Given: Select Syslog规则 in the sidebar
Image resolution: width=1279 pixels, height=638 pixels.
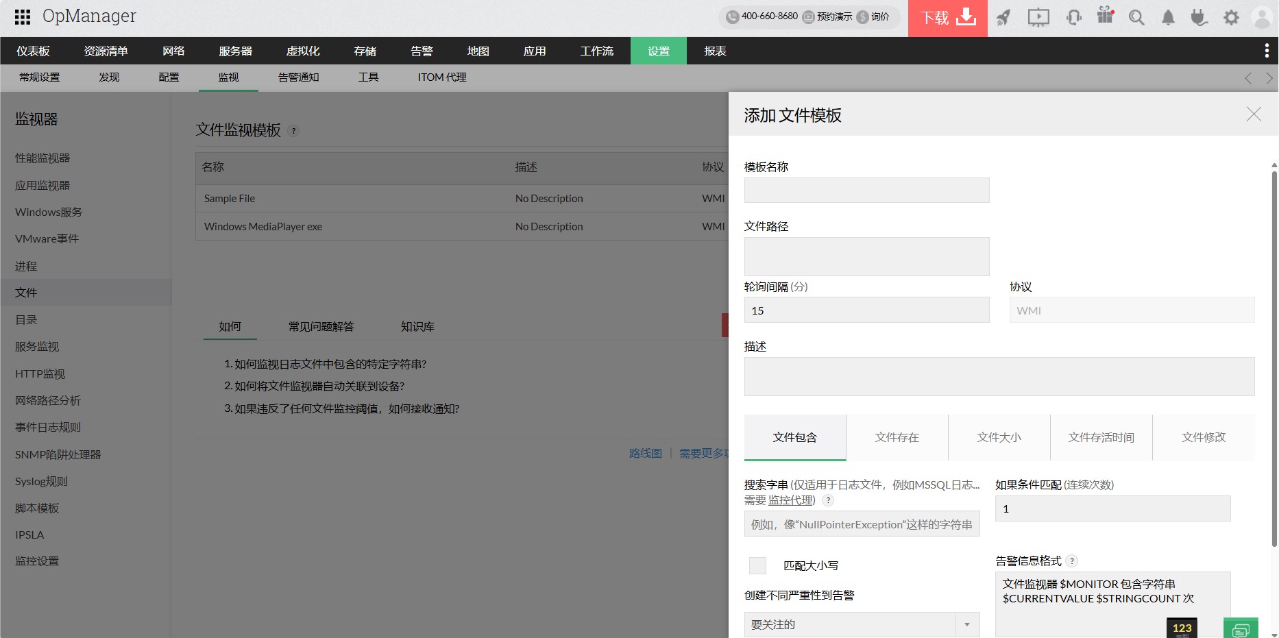Looking at the screenshot, I should [41, 481].
